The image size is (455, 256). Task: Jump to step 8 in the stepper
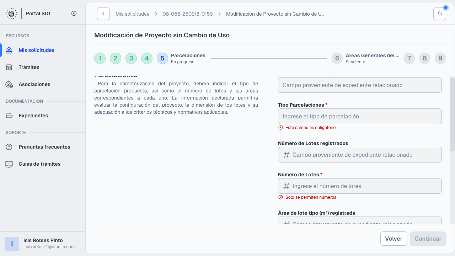[425, 58]
